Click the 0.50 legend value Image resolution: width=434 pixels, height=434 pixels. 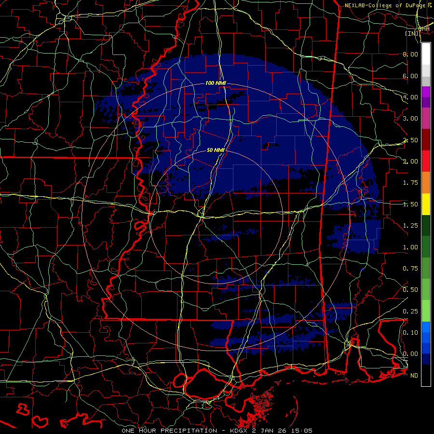(x=410, y=290)
